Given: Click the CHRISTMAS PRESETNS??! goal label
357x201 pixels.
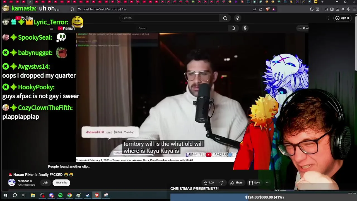Looking at the screenshot, I should [x=194, y=189].
